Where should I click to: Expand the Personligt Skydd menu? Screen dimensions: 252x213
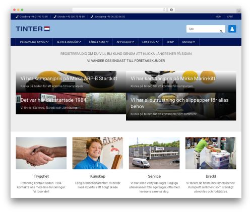click(34, 42)
